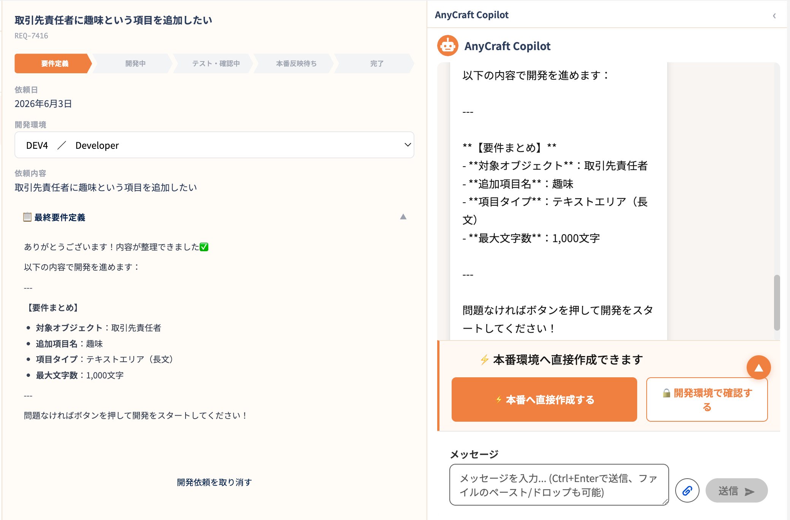Click the date 2026年6月3日
Screen dimensions: 790x520
point(43,104)
